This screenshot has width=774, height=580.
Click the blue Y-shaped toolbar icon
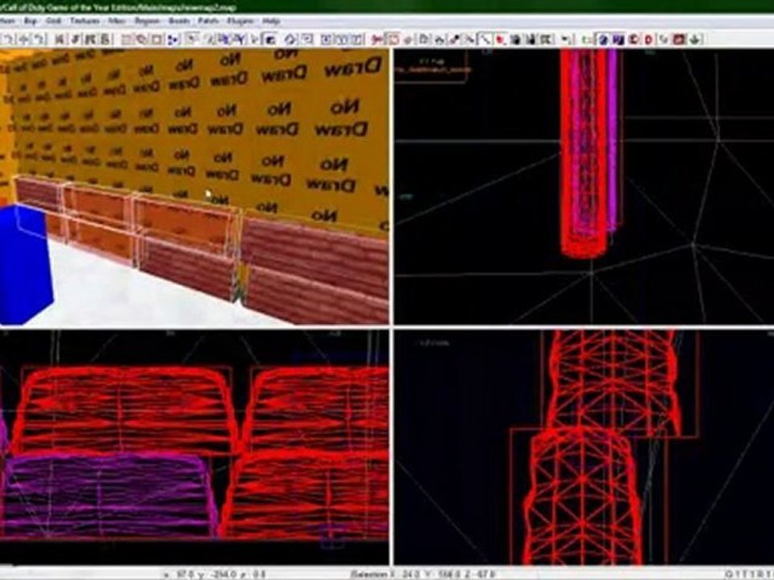tap(240, 39)
